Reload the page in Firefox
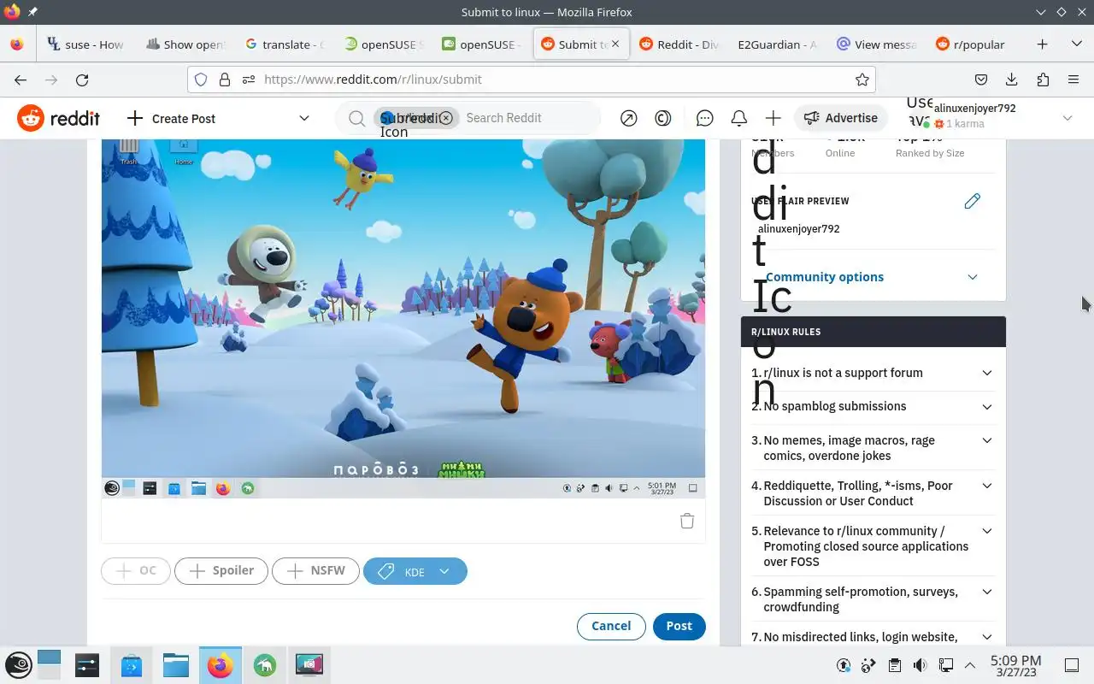 coord(82,80)
